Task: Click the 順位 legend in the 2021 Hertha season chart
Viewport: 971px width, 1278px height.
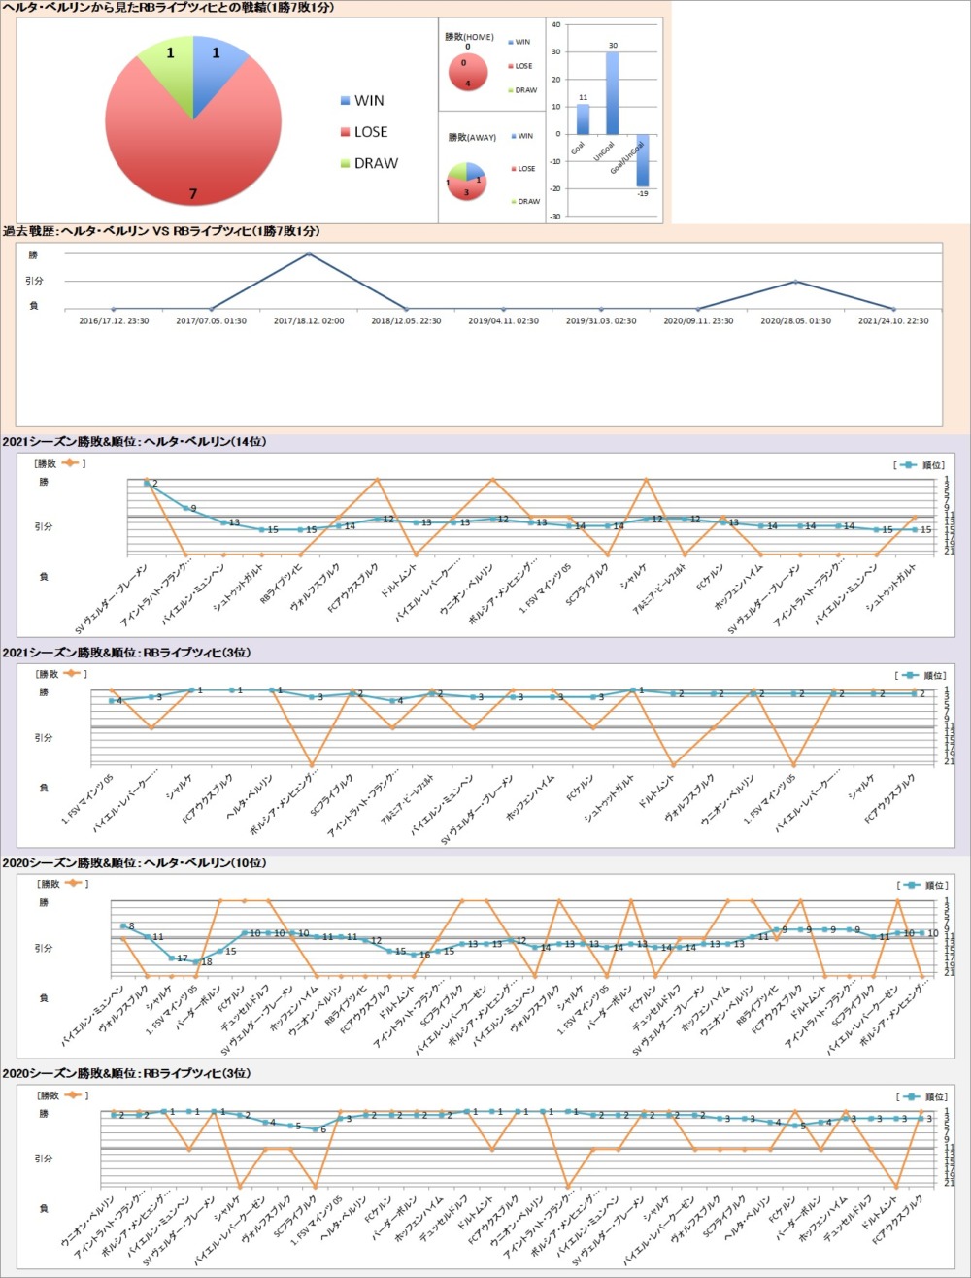Action: pyautogui.click(x=919, y=464)
